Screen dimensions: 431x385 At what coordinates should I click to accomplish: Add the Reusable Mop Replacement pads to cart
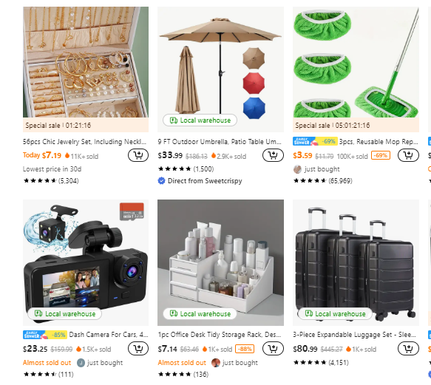pyautogui.click(x=408, y=155)
